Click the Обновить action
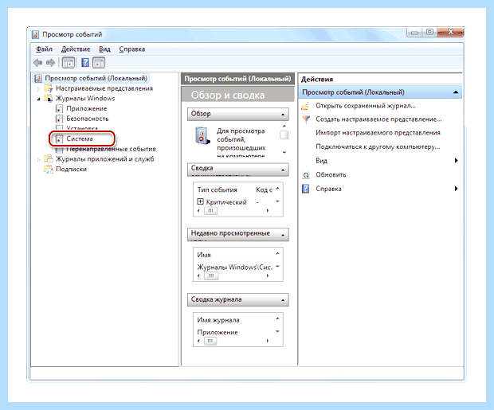This screenshot has height=410, width=494. tap(331, 174)
